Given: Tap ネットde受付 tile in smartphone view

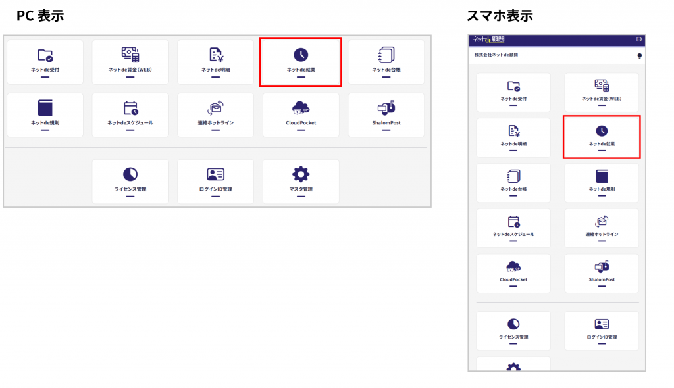Looking at the screenshot, I should click(513, 92).
